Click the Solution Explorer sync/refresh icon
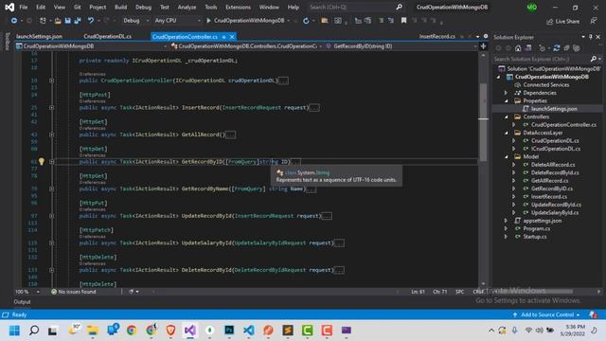 [557, 48]
